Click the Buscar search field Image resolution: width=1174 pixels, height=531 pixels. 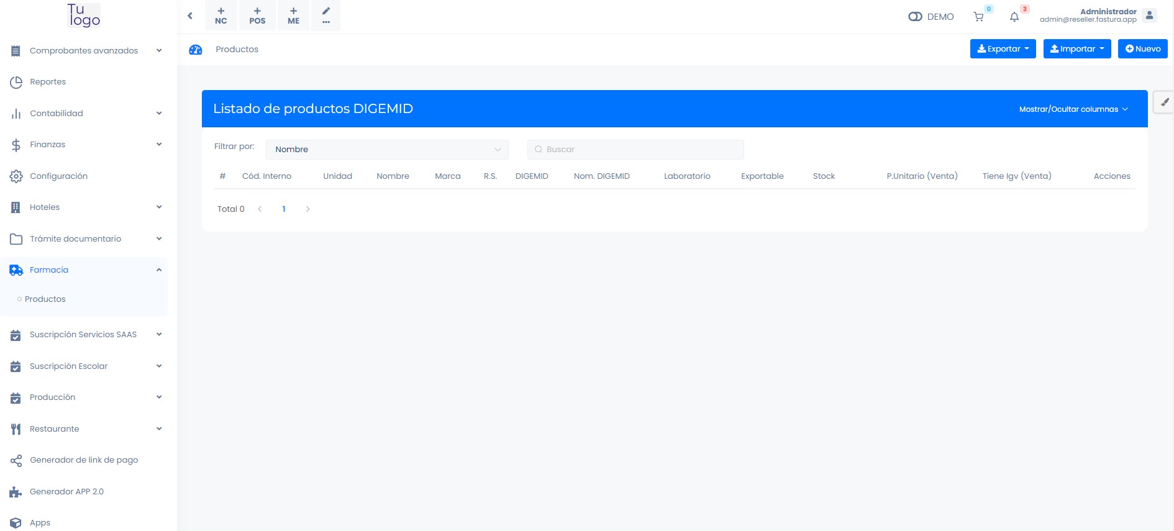click(635, 150)
